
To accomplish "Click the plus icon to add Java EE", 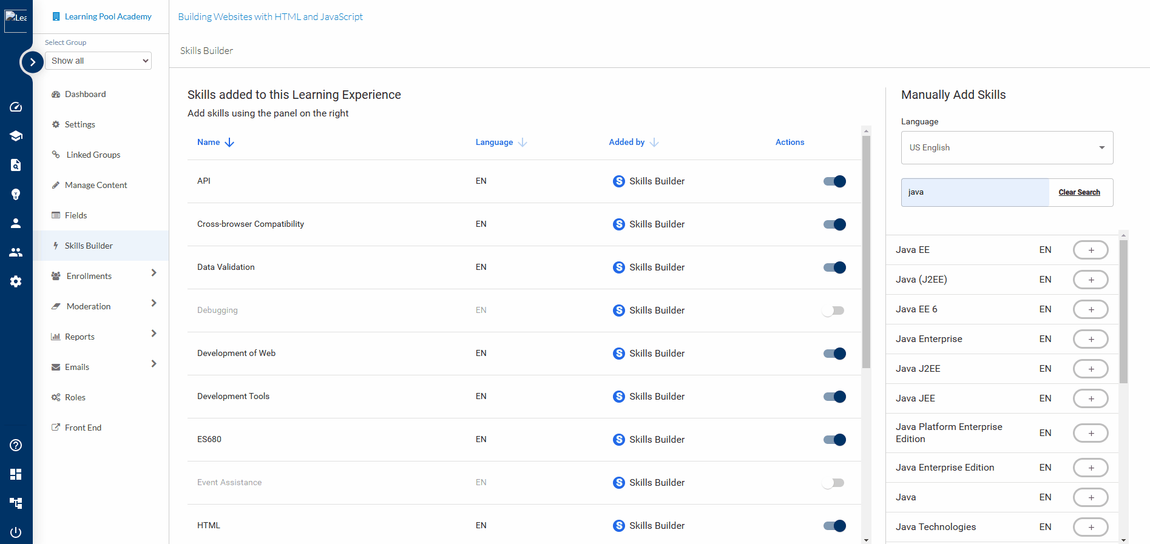I will [x=1090, y=250].
